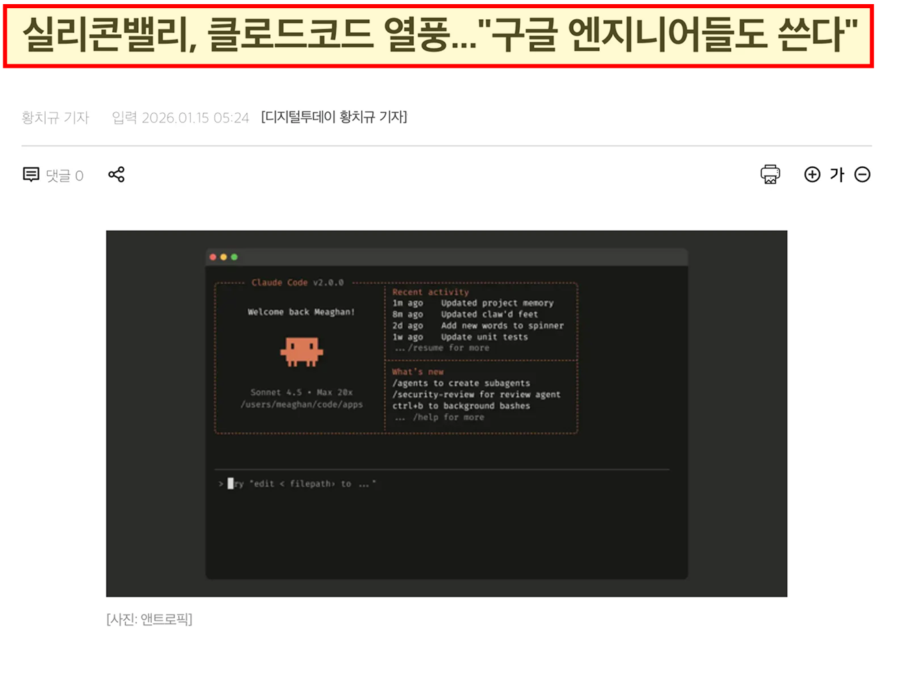Click 'Update unit tests' line
The width and height of the screenshot is (922, 681).
pos(484,337)
